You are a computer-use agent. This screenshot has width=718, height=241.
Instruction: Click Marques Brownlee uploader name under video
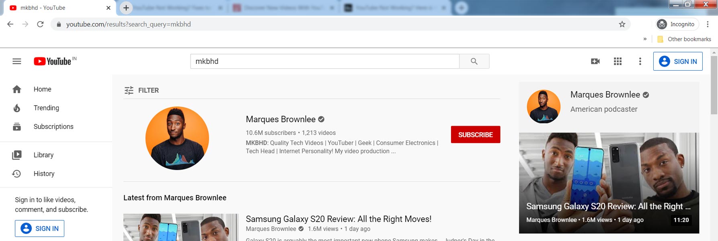(271, 229)
